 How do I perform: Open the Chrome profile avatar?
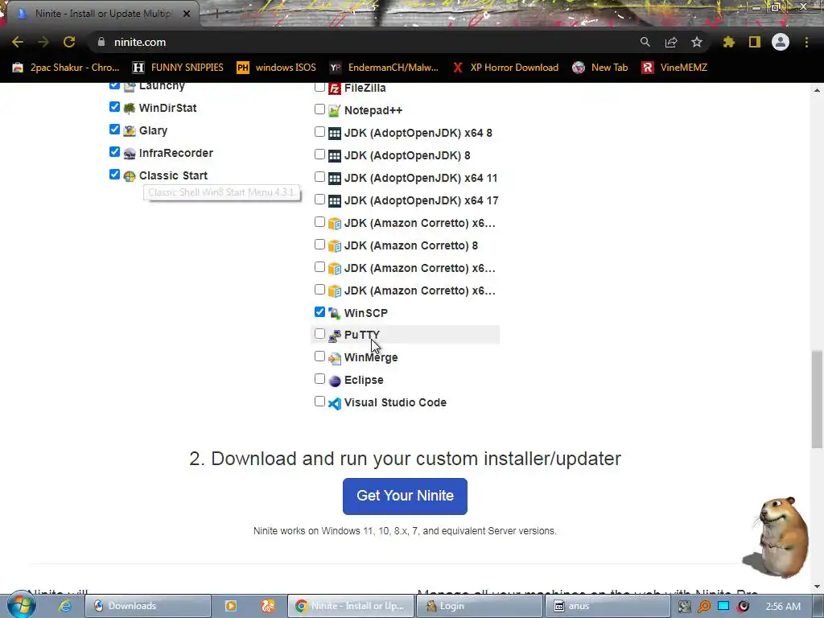click(781, 42)
